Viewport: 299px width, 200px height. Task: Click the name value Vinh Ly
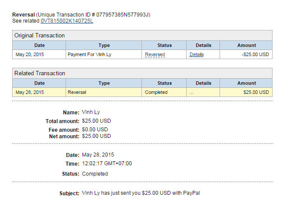[91, 112]
